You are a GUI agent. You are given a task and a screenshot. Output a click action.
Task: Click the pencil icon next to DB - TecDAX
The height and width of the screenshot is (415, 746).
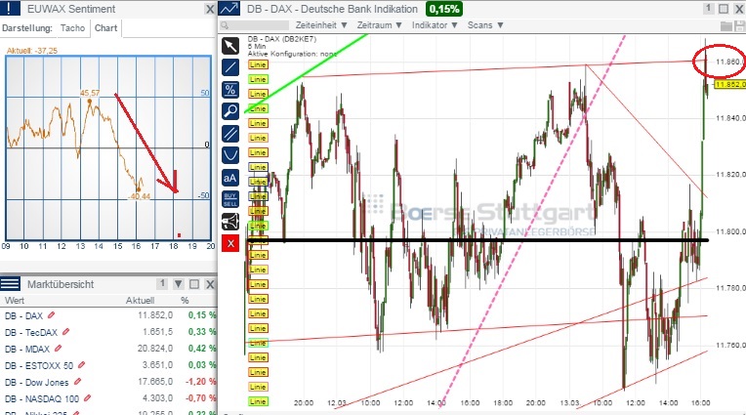point(66,332)
